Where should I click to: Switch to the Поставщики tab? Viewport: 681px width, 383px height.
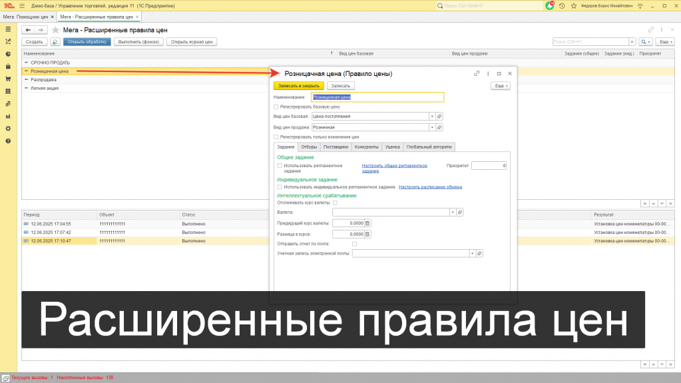[336, 147]
